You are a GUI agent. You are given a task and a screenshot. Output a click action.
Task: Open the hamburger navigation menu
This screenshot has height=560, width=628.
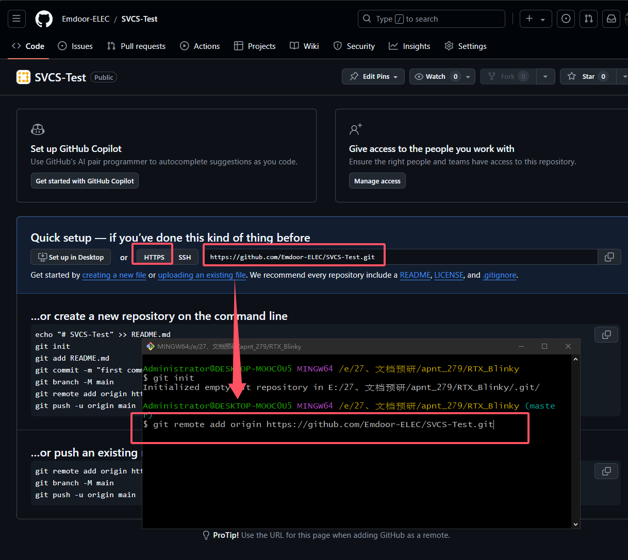(16, 19)
